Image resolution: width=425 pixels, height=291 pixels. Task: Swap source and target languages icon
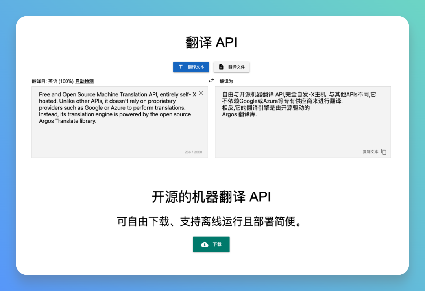211,81
